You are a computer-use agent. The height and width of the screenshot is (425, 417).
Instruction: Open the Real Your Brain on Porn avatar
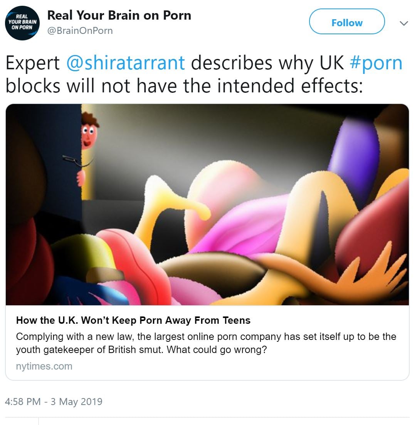tap(22, 23)
